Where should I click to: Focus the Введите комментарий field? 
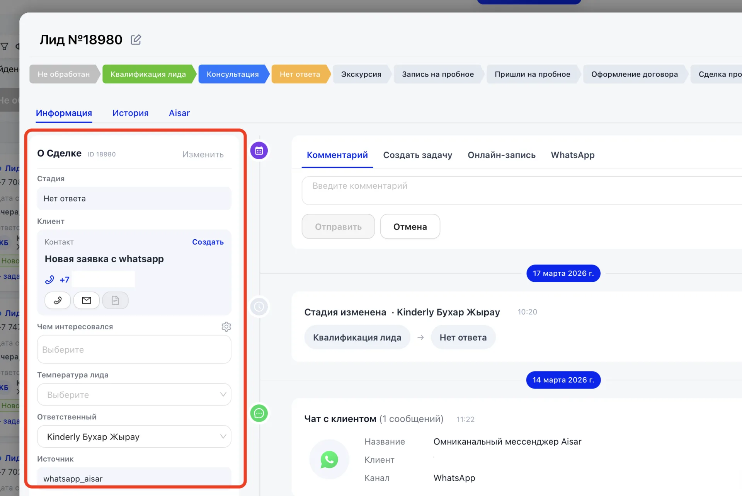click(522, 191)
